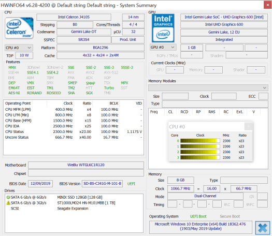The height and width of the screenshot is (236, 272).
Task: Click the Turbo feature label
Action: [x=109, y=88]
